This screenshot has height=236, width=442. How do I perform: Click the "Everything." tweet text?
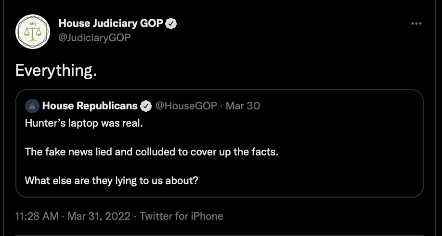click(56, 70)
